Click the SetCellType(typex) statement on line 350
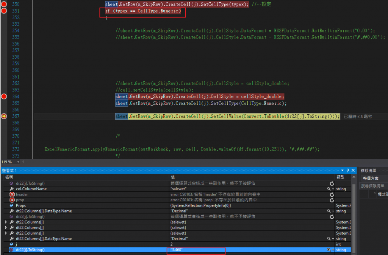 (177, 4)
